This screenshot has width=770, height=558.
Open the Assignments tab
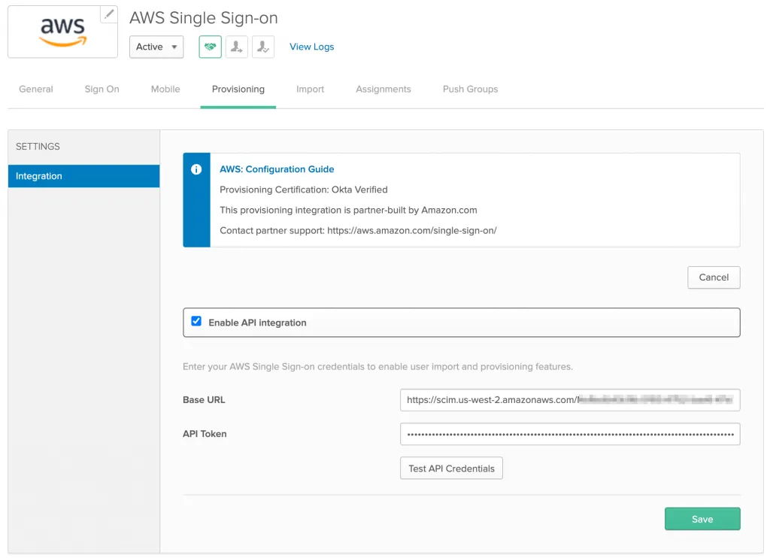click(x=383, y=89)
